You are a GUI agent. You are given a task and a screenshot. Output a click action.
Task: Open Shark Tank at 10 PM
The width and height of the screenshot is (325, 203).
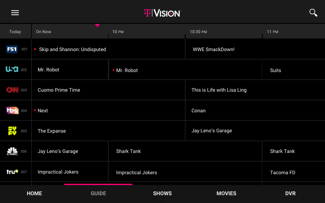coord(185,151)
